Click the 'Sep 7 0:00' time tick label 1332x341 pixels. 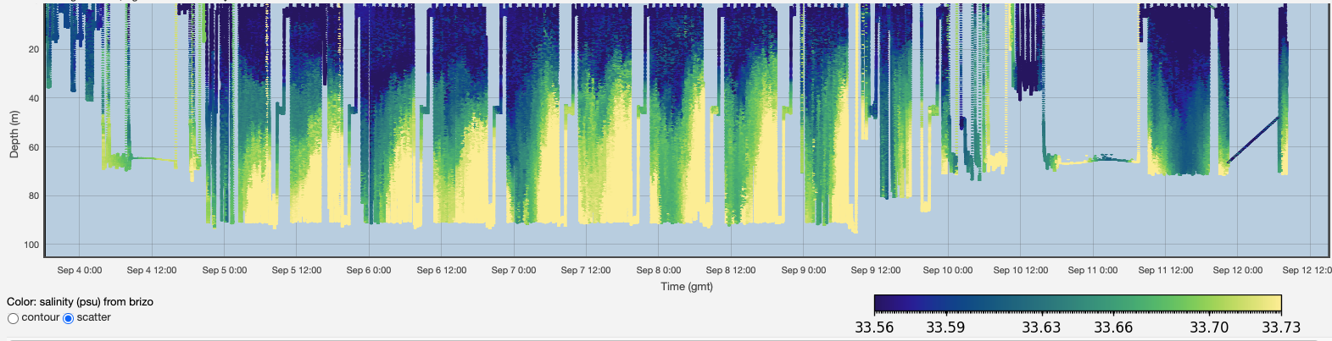point(514,271)
